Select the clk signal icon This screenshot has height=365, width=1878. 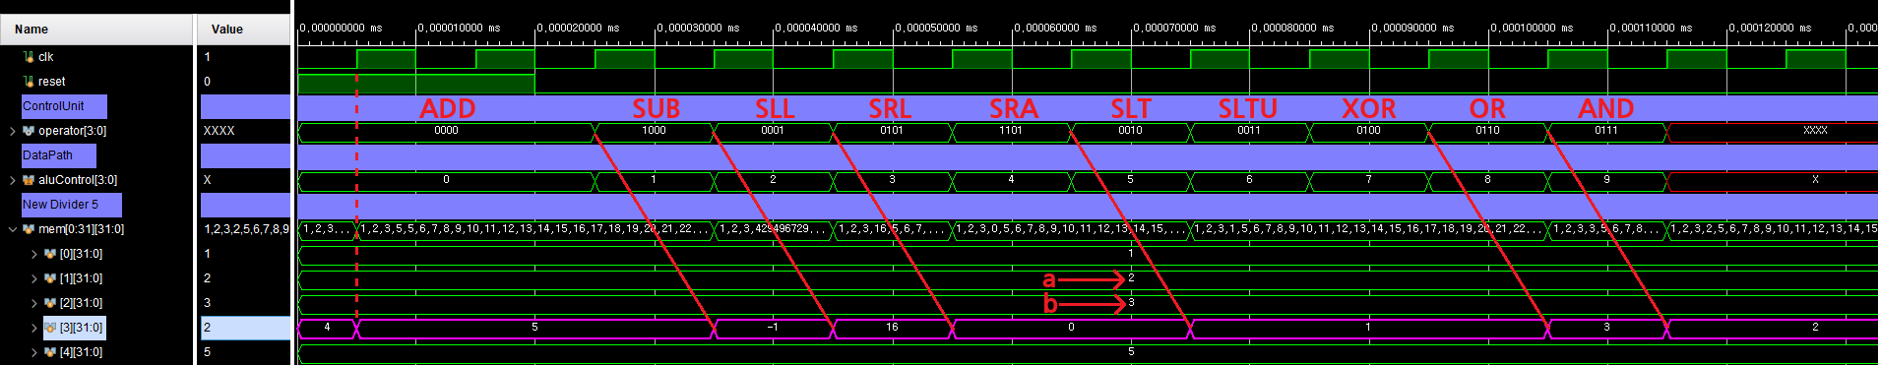[29, 57]
